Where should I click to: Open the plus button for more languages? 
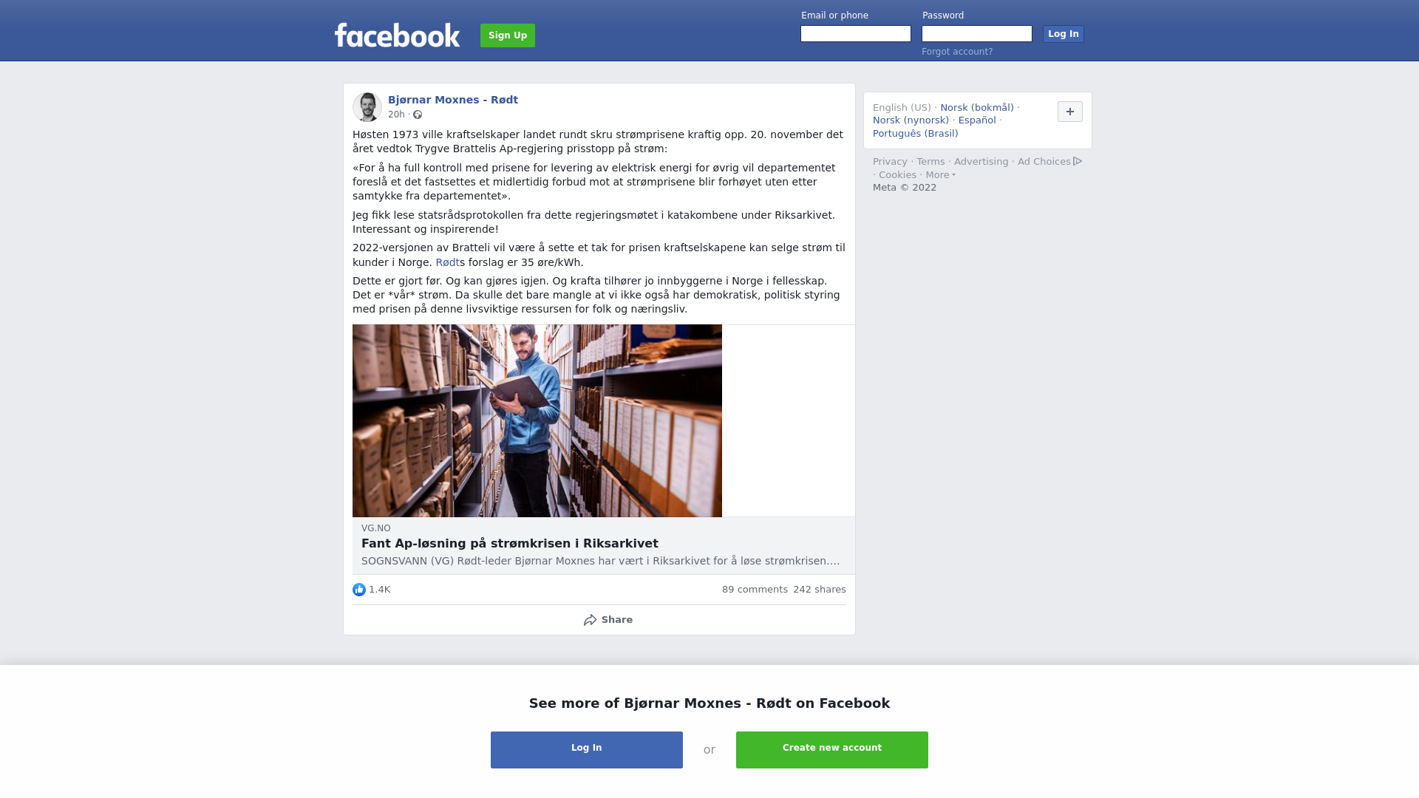[1070, 112]
